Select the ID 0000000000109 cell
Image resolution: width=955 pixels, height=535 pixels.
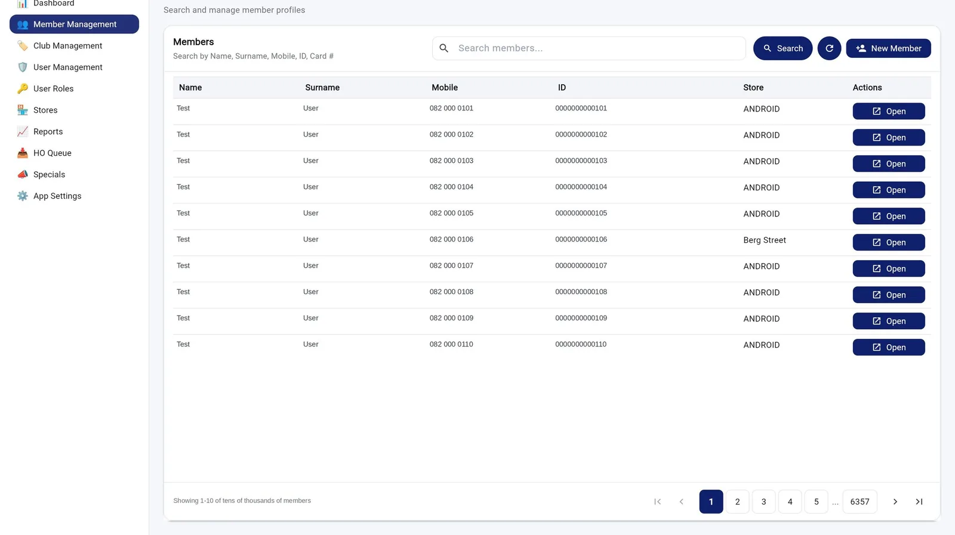(581, 318)
